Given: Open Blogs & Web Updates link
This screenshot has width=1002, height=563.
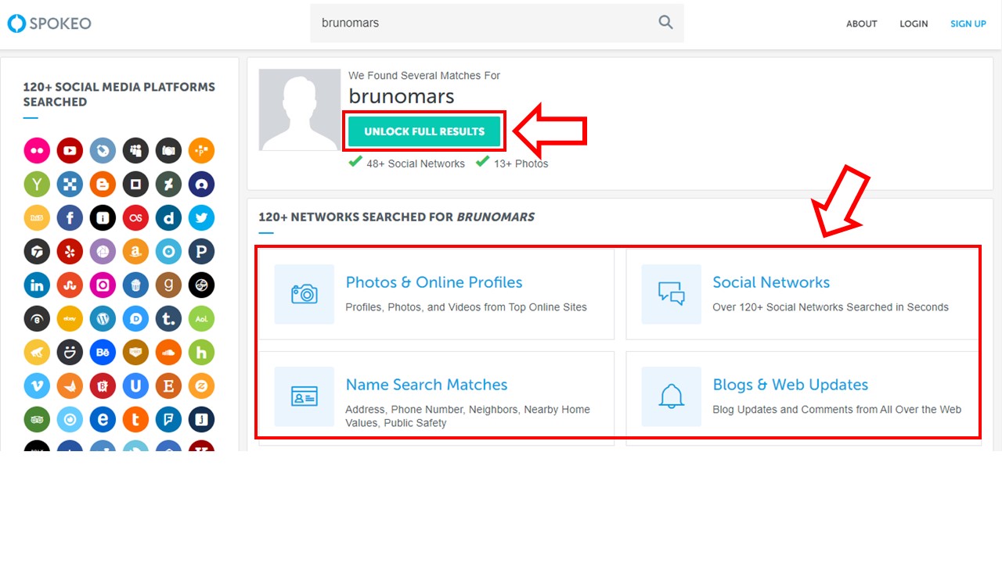Looking at the screenshot, I should pyautogui.click(x=791, y=385).
